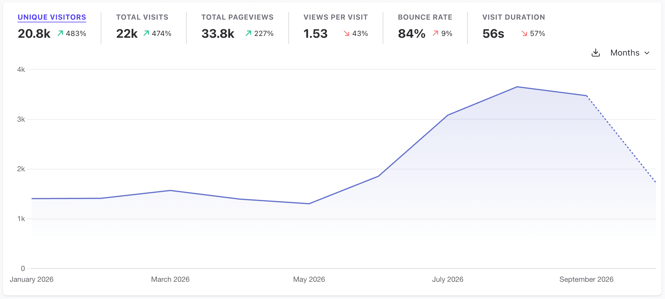Image resolution: width=665 pixels, height=299 pixels.
Task: Click the chart line point above July 2026
Action: pos(447,115)
